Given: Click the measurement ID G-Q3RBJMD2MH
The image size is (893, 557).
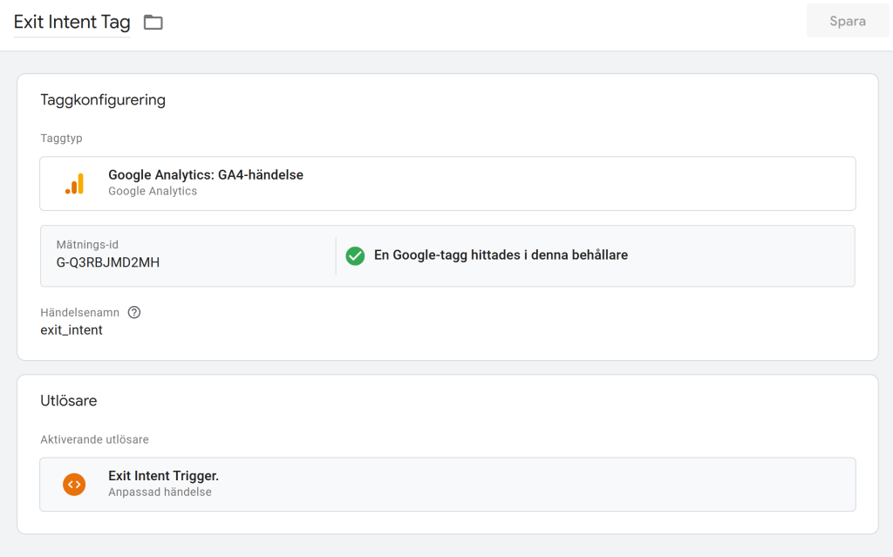Looking at the screenshot, I should 107,262.
